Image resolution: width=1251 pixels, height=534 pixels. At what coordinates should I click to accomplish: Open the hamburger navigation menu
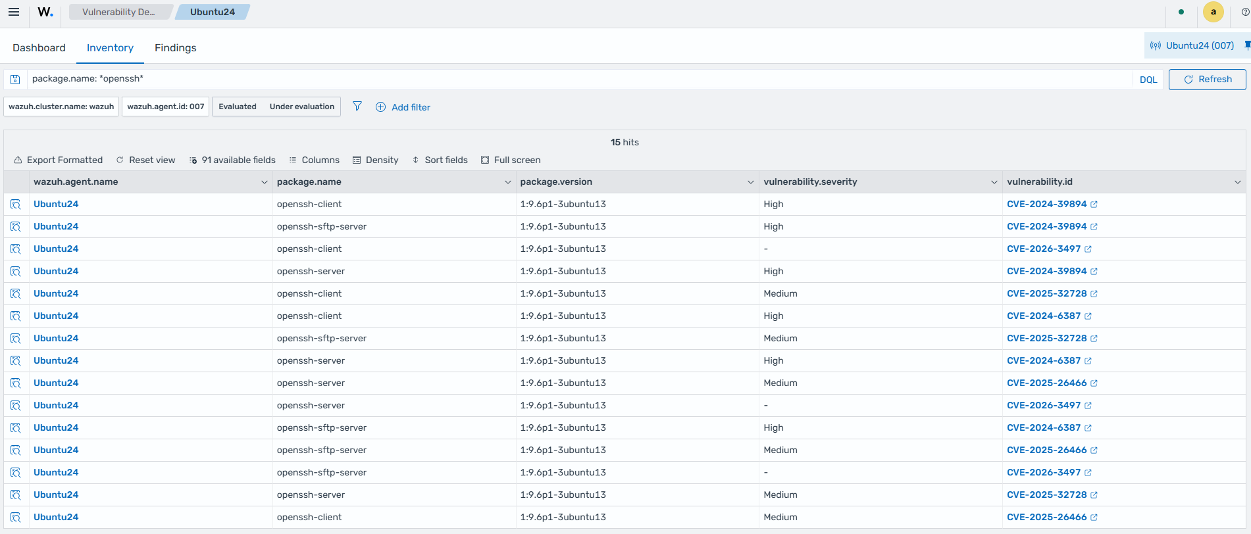tap(14, 12)
